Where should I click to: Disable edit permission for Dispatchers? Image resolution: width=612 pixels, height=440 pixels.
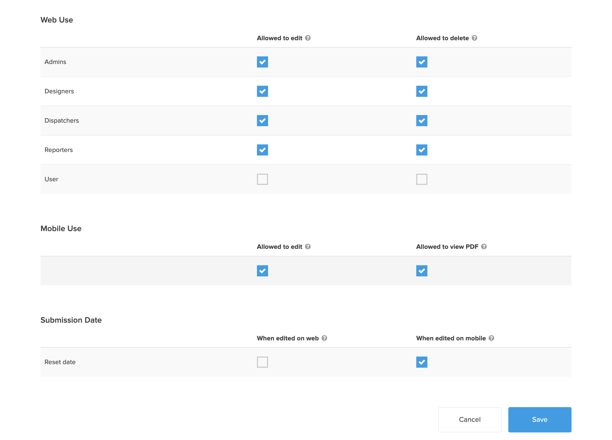coord(262,121)
